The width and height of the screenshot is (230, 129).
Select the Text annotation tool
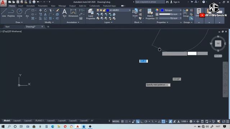[64, 13]
